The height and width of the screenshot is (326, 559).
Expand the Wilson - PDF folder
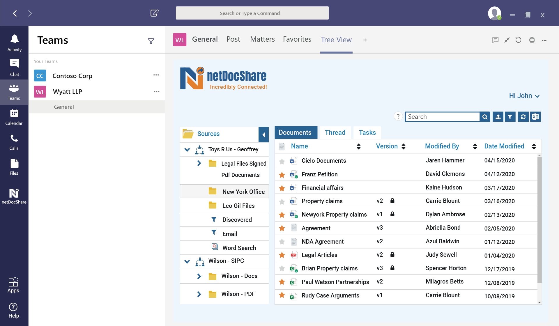point(199,294)
